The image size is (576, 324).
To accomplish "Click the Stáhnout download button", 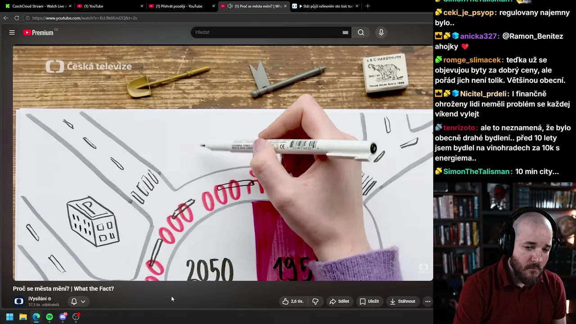I will click(402, 301).
